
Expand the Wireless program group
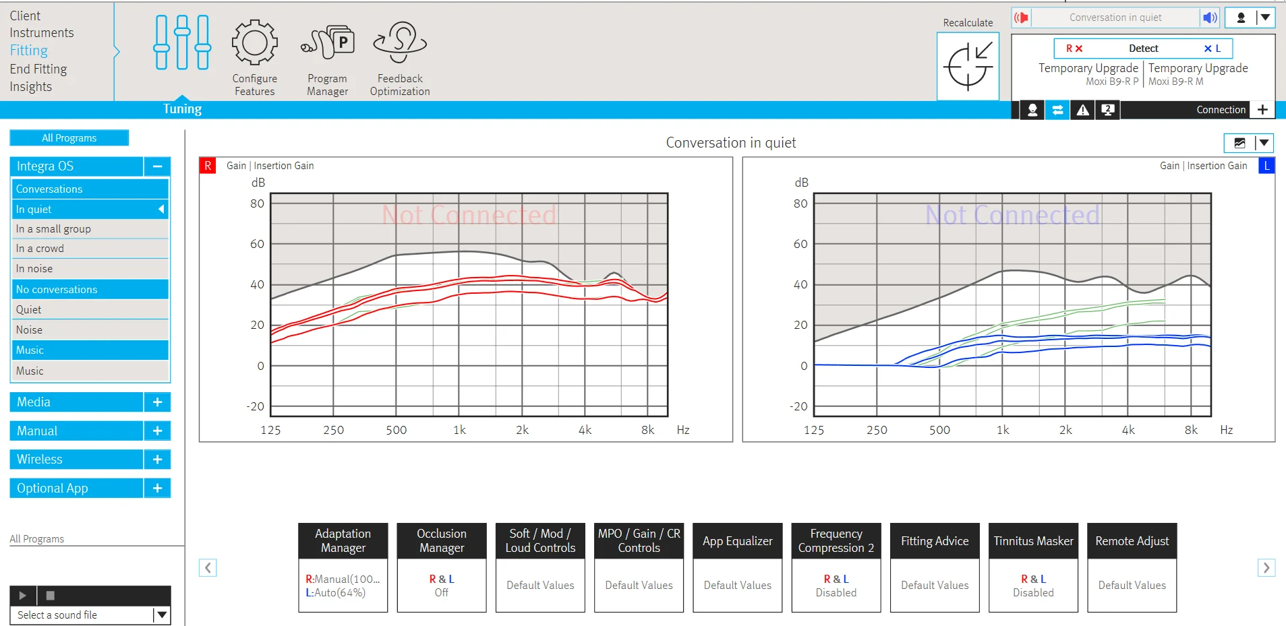(x=157, y=460)
